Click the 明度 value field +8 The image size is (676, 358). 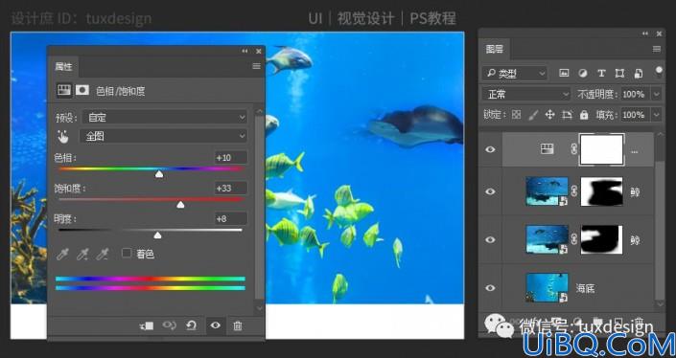[230, 218]
